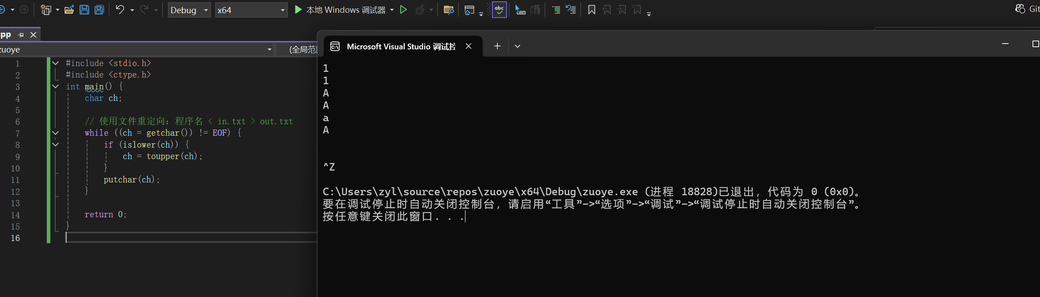The height and width of the screenshot is (297, 1040).
Task: Collapse the while loop on line 7
Action: pyautogui.click(x=56, y=133)
